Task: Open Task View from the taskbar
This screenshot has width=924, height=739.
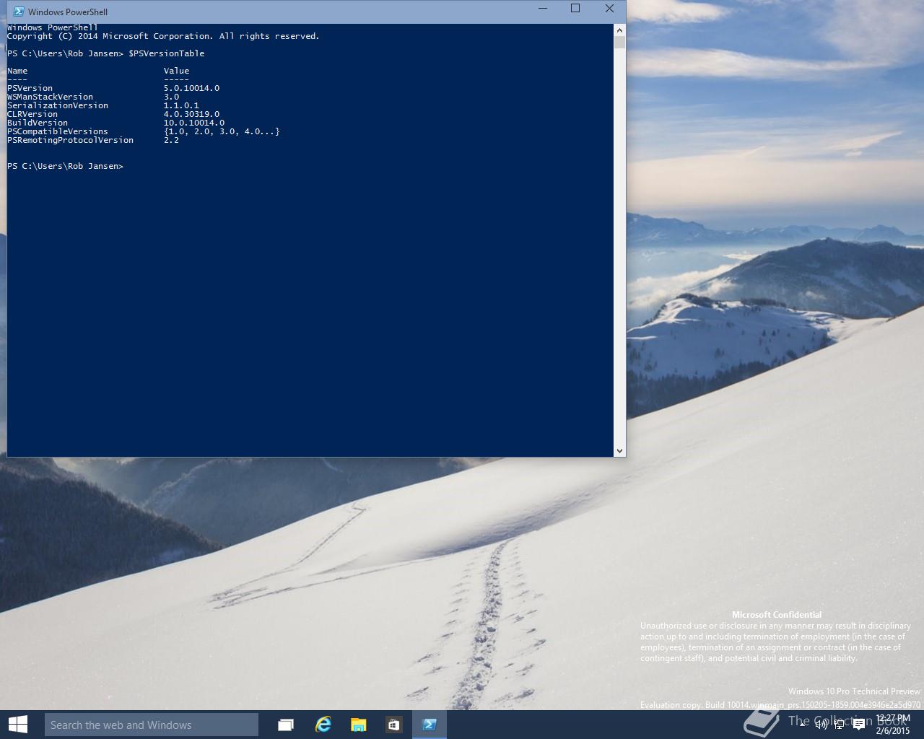Action: pos(286,725)
